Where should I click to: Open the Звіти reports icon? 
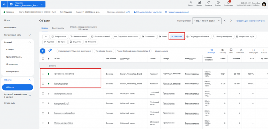(231, 50)
